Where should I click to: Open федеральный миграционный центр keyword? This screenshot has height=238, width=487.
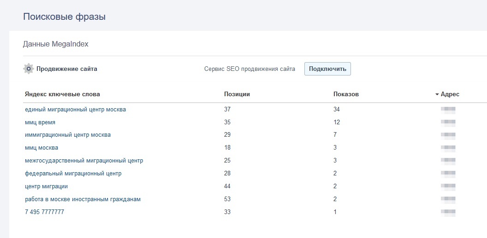click(73, 174)
